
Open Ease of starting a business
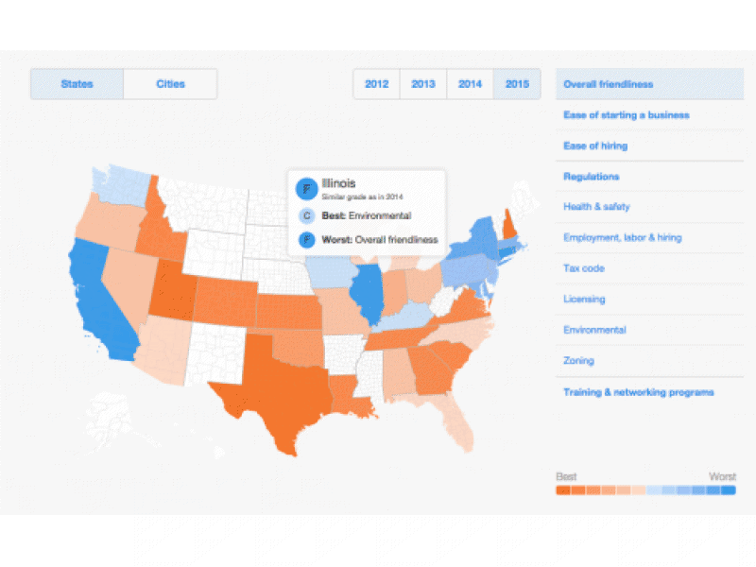[627, 115]
